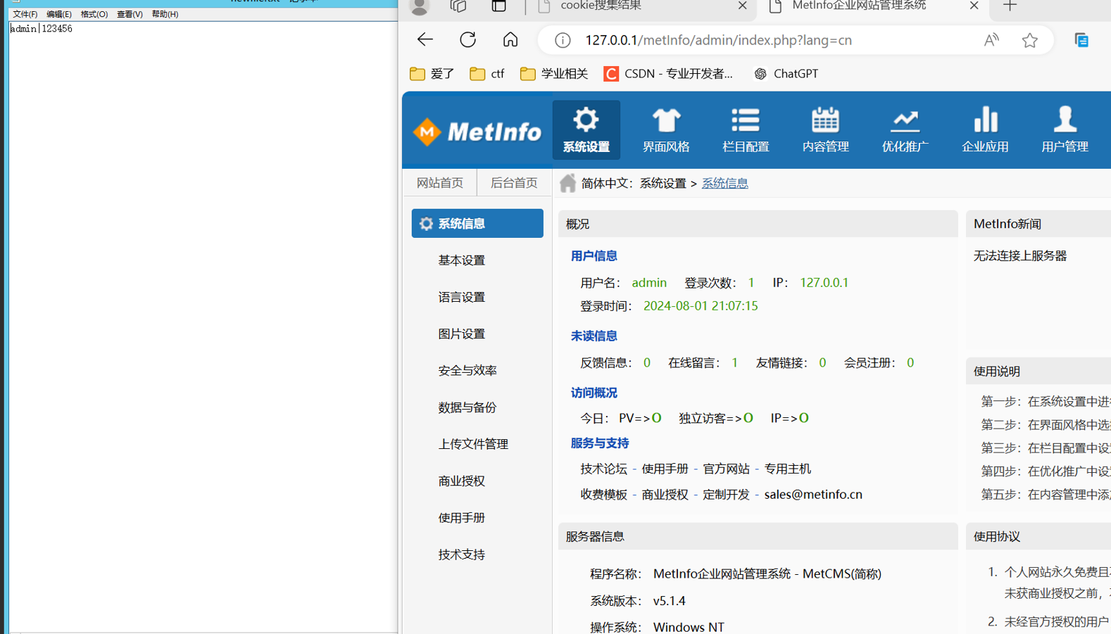Click 商业授权 link under 服务与支持

pos(665,495)
